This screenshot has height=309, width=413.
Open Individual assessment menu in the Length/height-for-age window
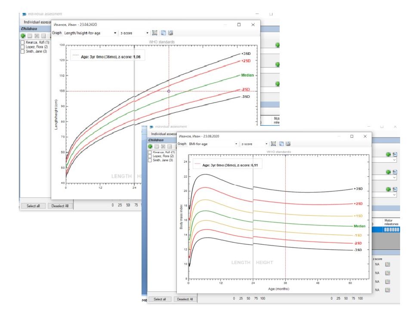37,22
